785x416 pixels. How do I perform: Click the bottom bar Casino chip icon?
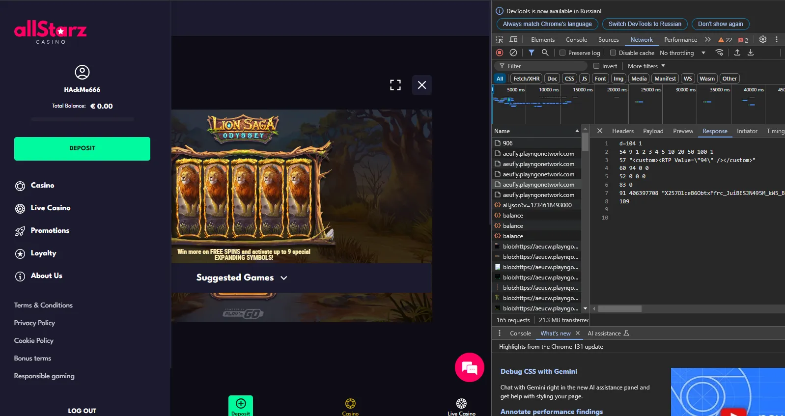coord(350,403)
